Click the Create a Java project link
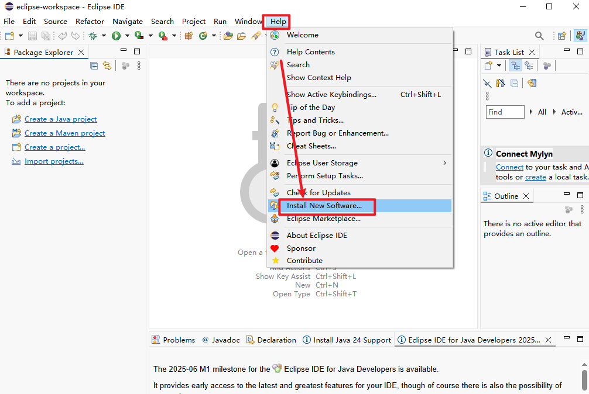The image size is (589, 394). [x=60, y=119]
